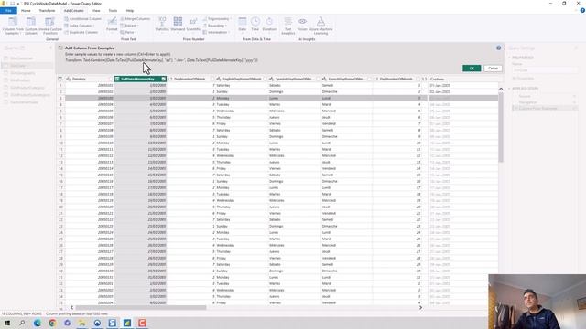The height and width of the screenshot is (329, 586).
Task: Open the Parse dropdown
Action: 128,33
